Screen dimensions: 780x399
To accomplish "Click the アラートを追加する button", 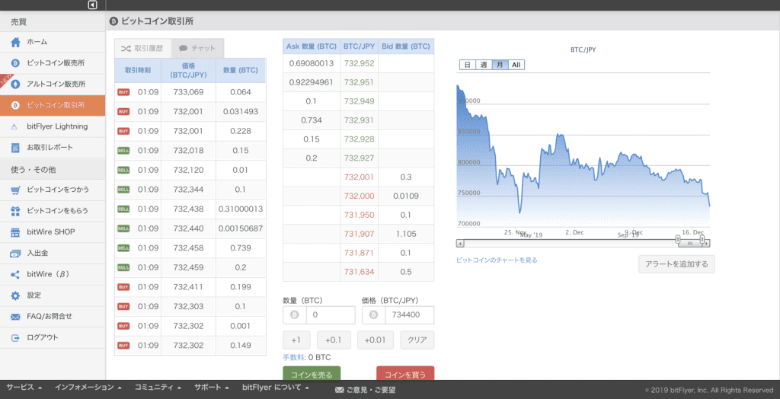I will pyautogui.click(x=676, y=264).
